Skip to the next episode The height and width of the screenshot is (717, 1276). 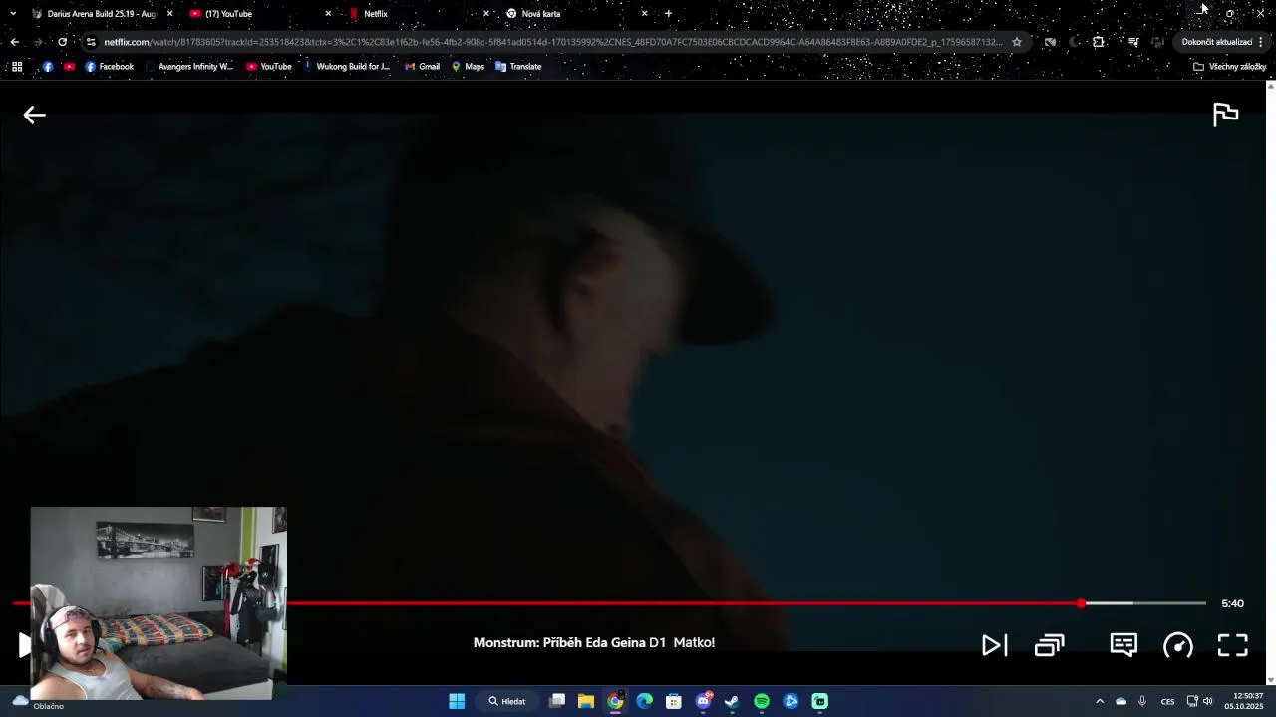[x=994, y=645]
